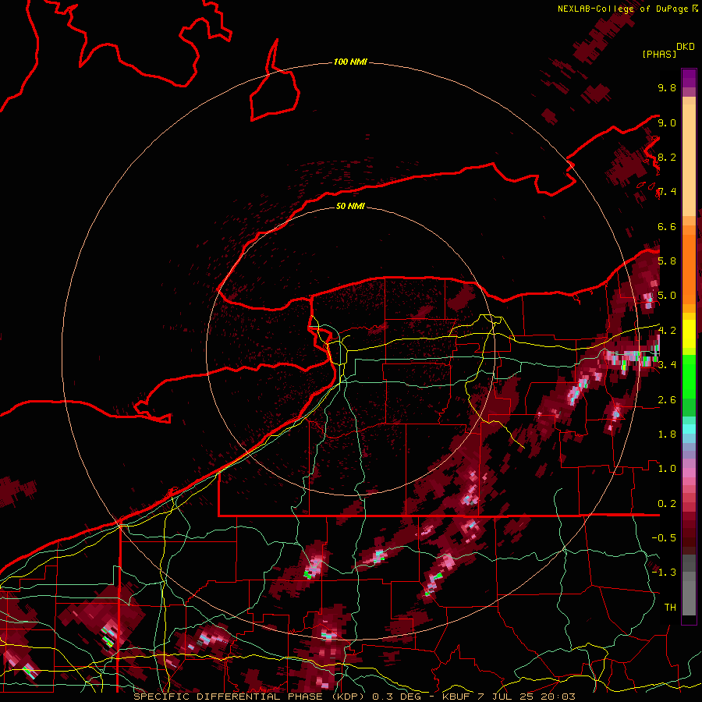The height and width of the screenshot is (702, 702).
Task: Click the 7.4 value on the legend
Action: (x=667, y=192)
